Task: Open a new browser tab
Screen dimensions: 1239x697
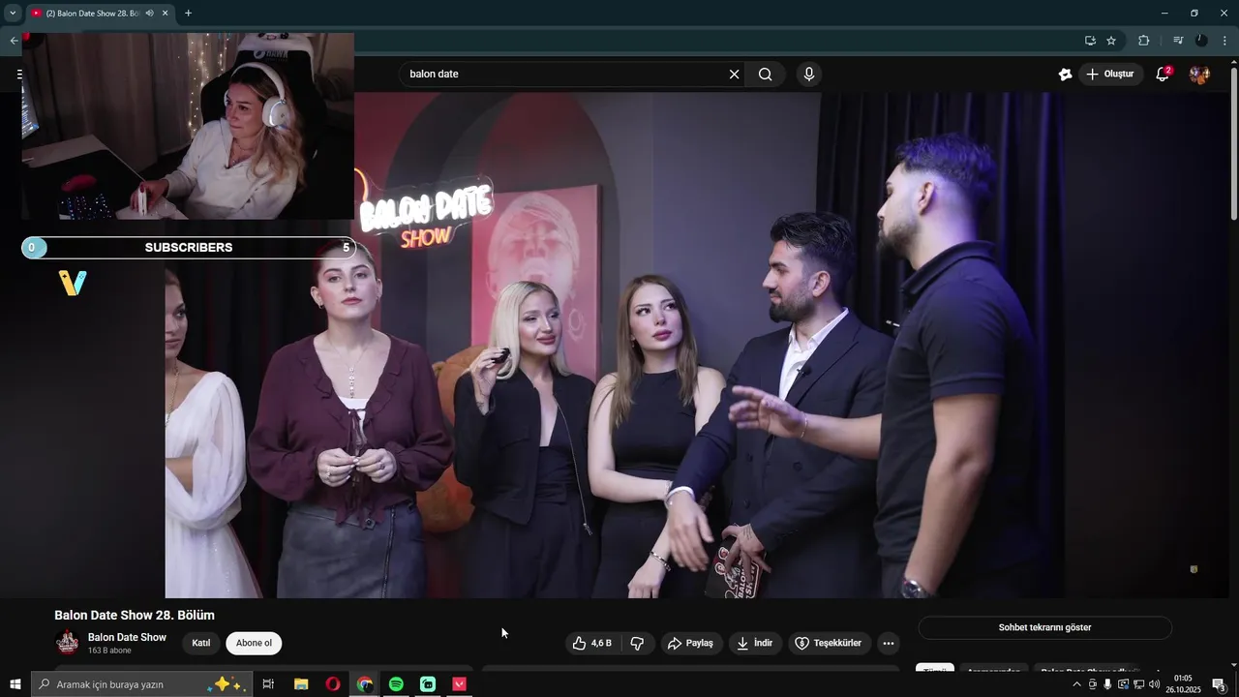Action: pos(188,14)
